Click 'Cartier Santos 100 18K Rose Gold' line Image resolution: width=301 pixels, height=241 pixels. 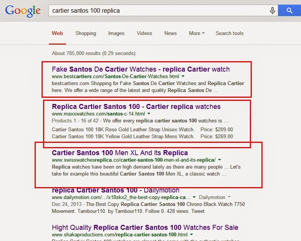(x=123, y=129)
